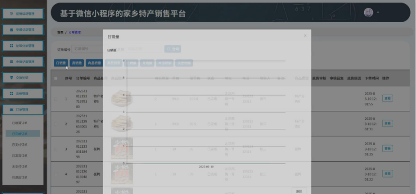Screen dimensions: 416x194
Task: Click the 序号 column header
Action: [68, 78]
